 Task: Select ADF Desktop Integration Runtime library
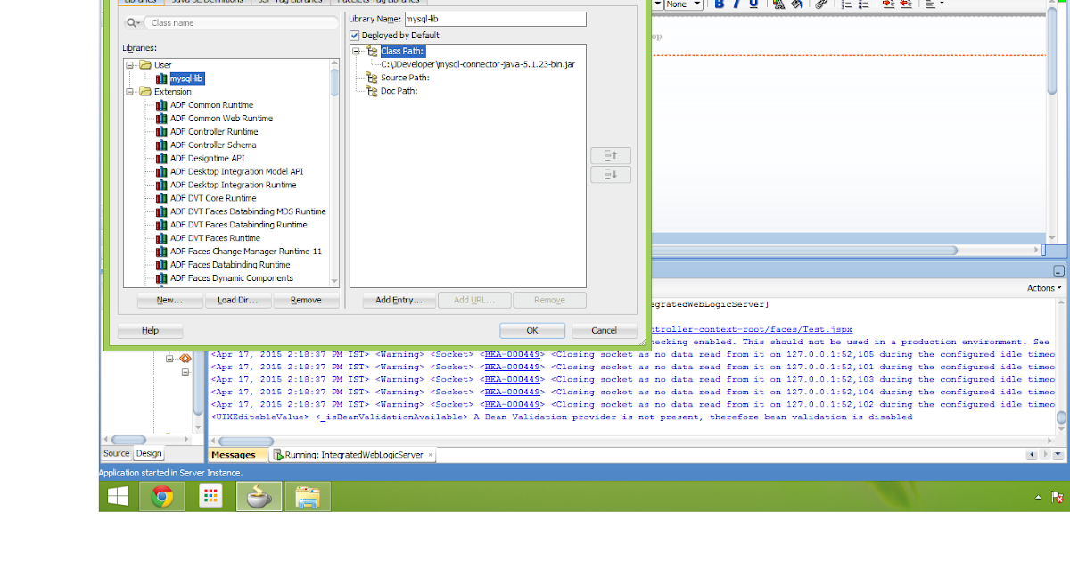[234, 185]
